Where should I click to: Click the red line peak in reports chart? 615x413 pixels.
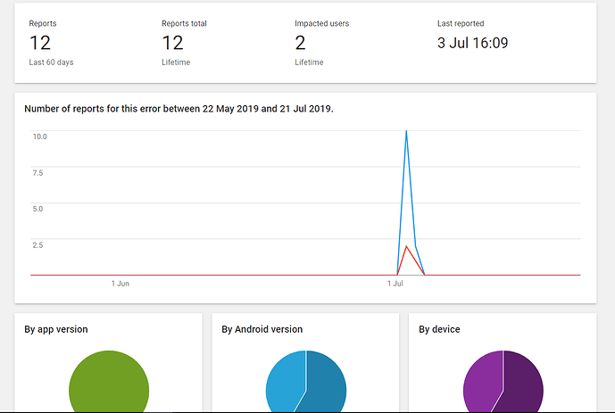pos(406,247)
